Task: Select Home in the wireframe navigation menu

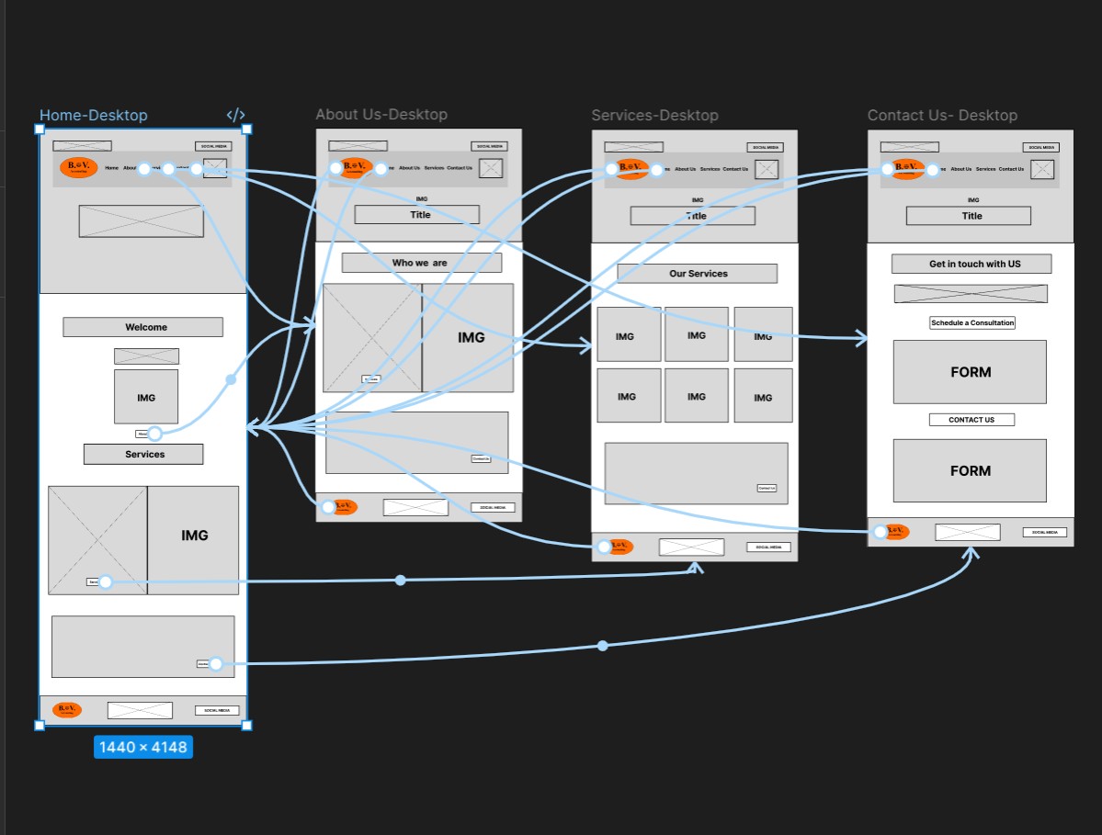Action: (111, 168)
